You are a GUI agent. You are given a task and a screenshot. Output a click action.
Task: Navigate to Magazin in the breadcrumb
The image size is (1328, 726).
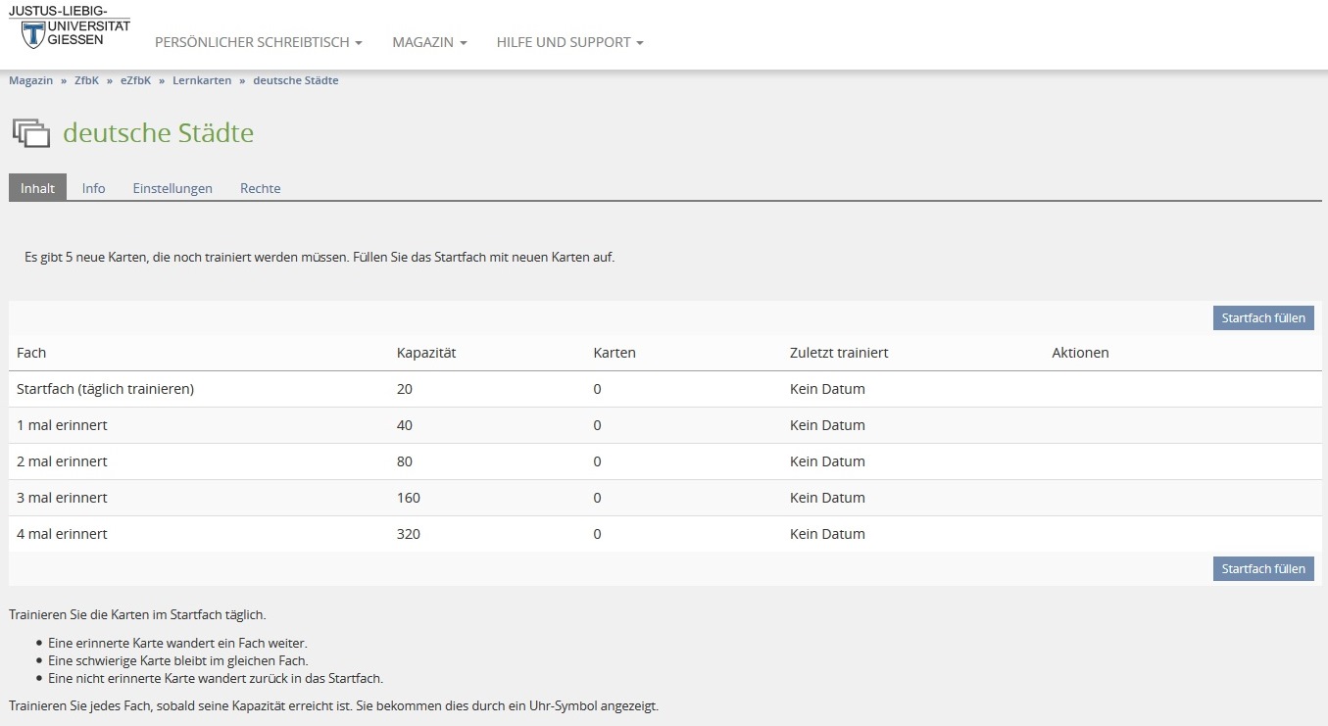31,80
